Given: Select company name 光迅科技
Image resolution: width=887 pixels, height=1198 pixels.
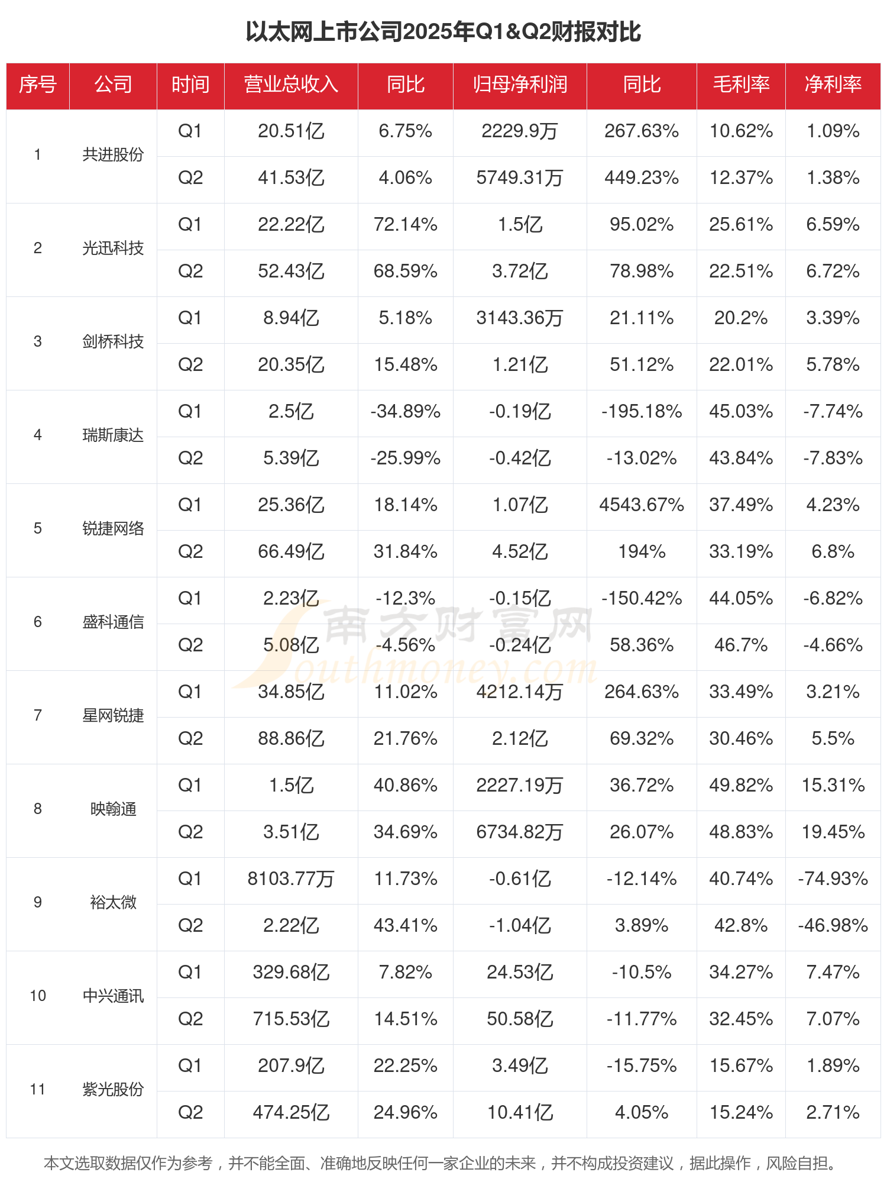Looking at the screenshot, I should click(x=113, y=248).
